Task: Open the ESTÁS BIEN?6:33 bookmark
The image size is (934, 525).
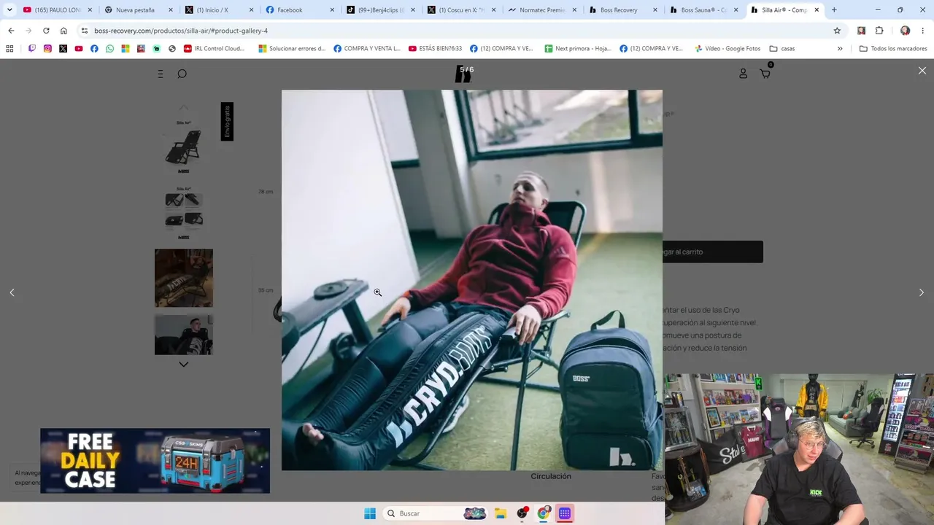Action: [x=435, y=49]
